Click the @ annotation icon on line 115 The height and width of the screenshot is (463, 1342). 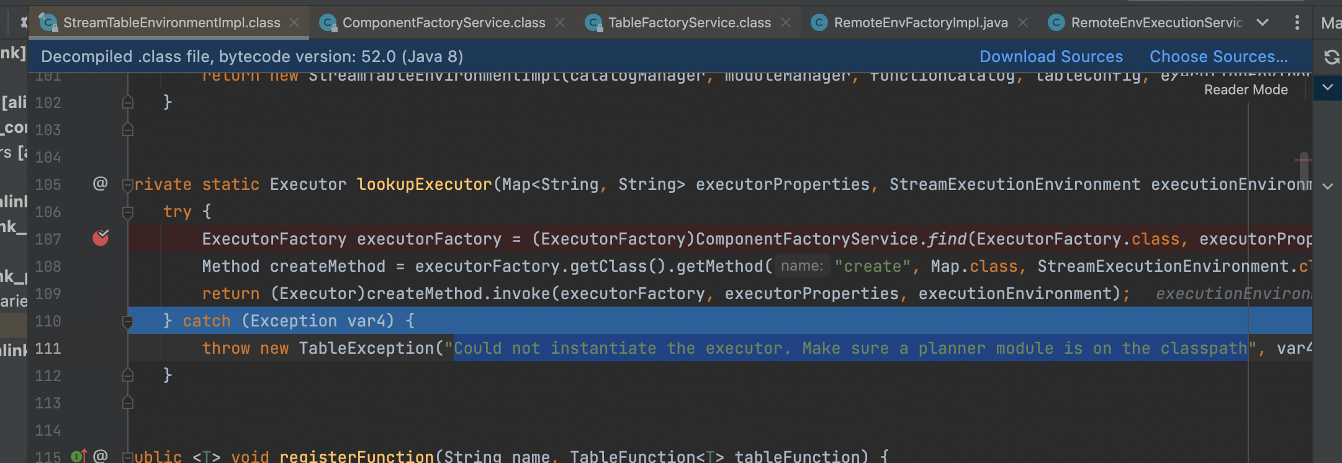tap(101, 456)
